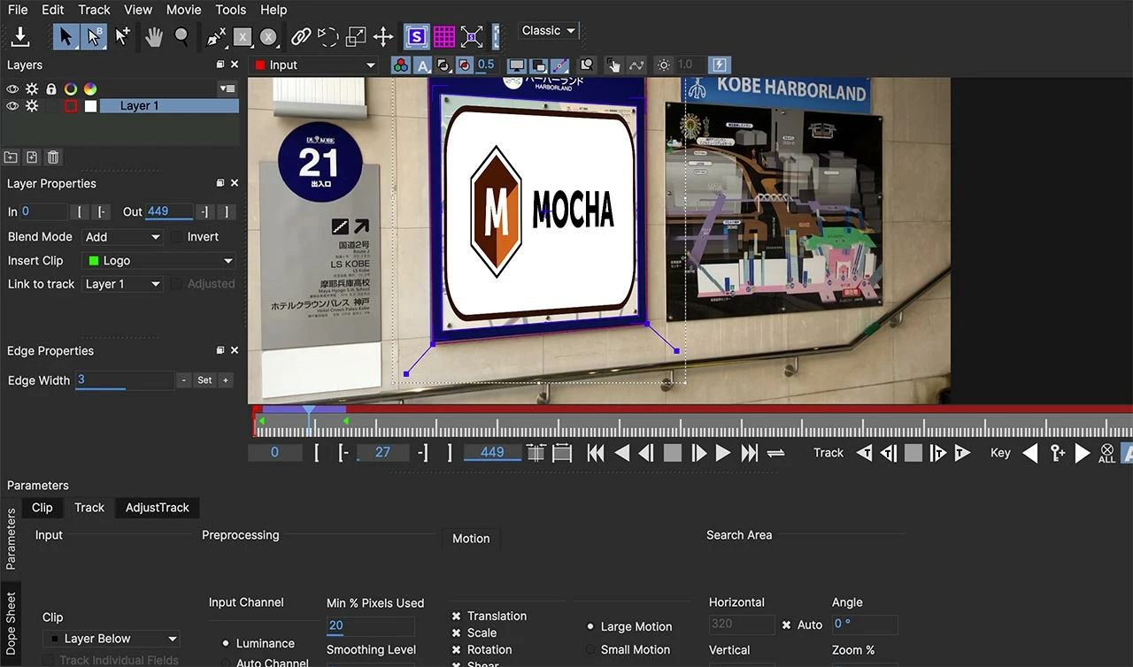The height and width of the screenshot is (667, 1133).
Task: Click the Save project download-arrow icon
Action: (x=19, y=36)
